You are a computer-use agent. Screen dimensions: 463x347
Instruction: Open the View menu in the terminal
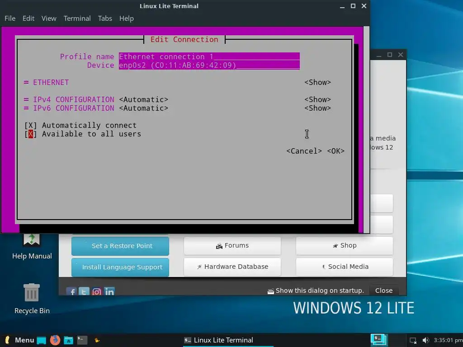pos(49,18)
